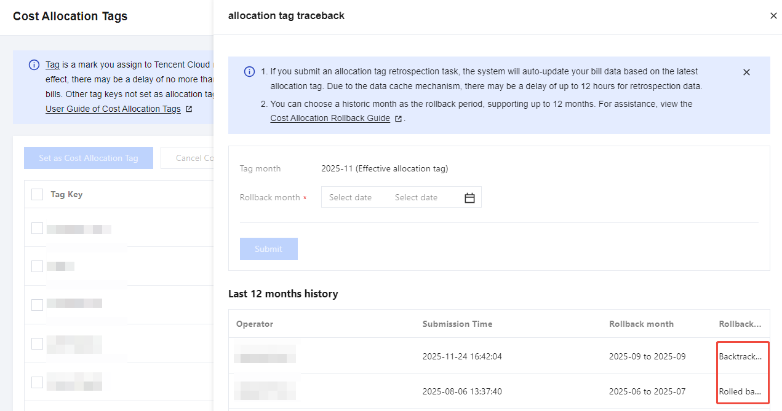Click the info icon in Tag notice
This screenshot has width=782, height=411.
pyautogui.click(x=34, y=65)
